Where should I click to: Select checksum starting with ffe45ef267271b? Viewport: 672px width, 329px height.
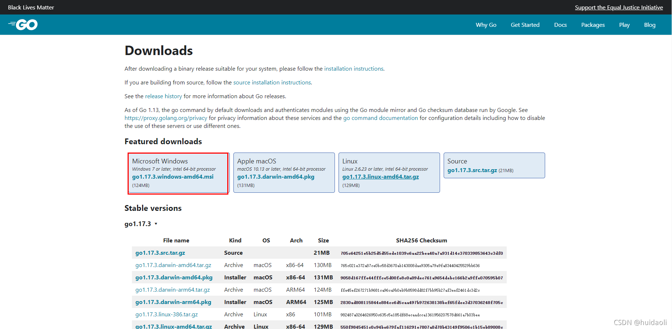410,290
